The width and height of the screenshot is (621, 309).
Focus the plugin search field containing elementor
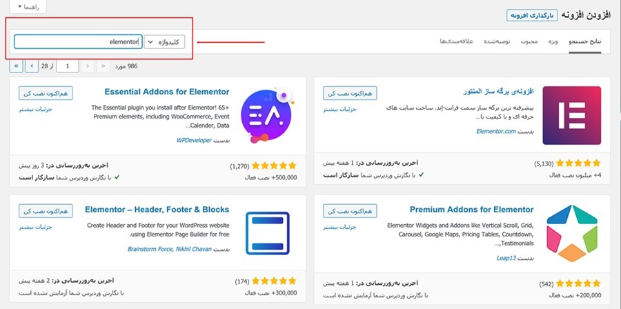tap(78, 41)
